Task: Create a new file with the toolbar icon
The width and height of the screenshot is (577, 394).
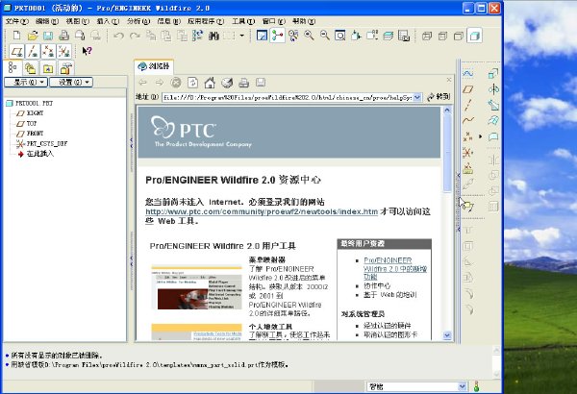Action: [x=16, y=36]
